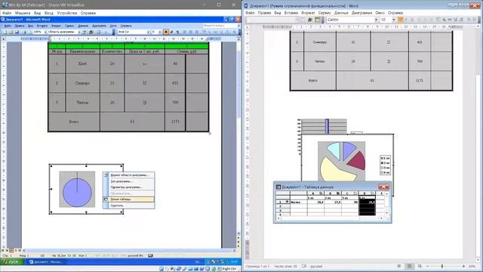Open the Область диаграммы chart objects dropdown
This screenshot has width=483, height=272.
pyautogui.click(x=79, y=32)
